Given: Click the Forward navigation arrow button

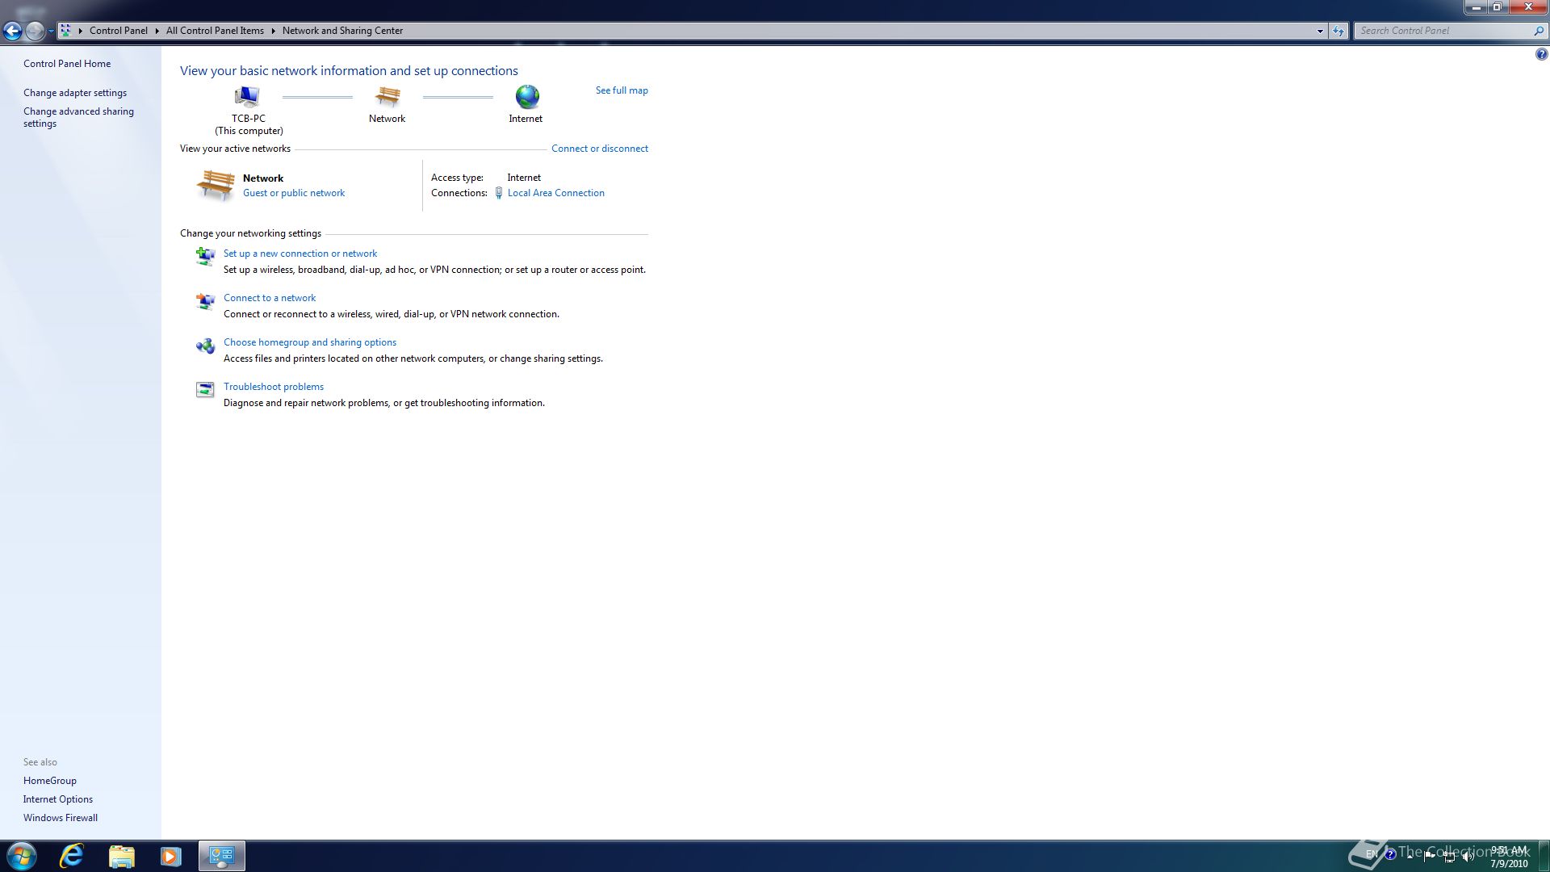Looking at the screenshot, I should (35, 31).
